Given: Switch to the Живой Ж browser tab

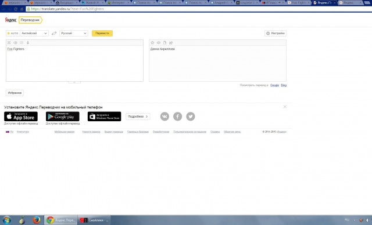Looking at the screenshot, I should 92,3.
